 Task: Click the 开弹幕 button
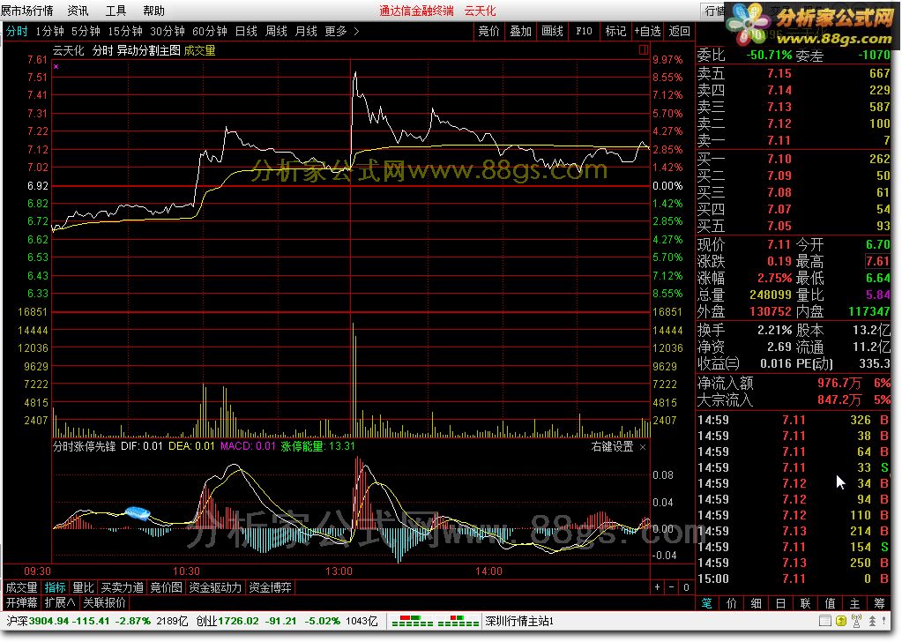(x=22, y=602)
